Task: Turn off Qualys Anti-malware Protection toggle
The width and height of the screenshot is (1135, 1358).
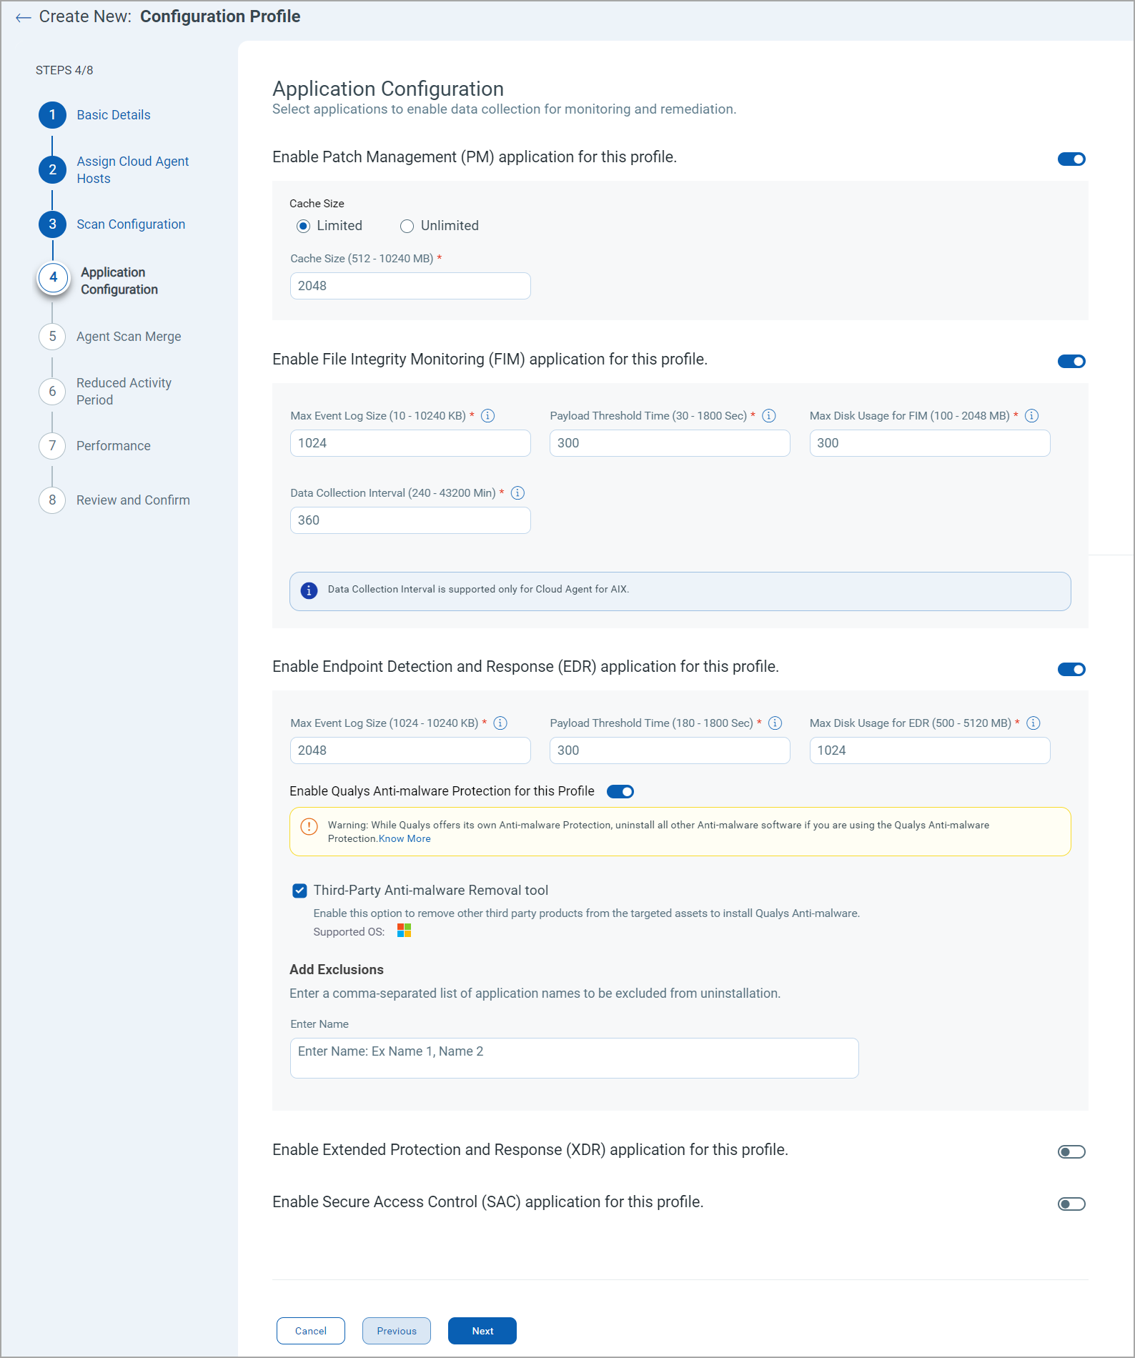Action: [x=620, y=792]
